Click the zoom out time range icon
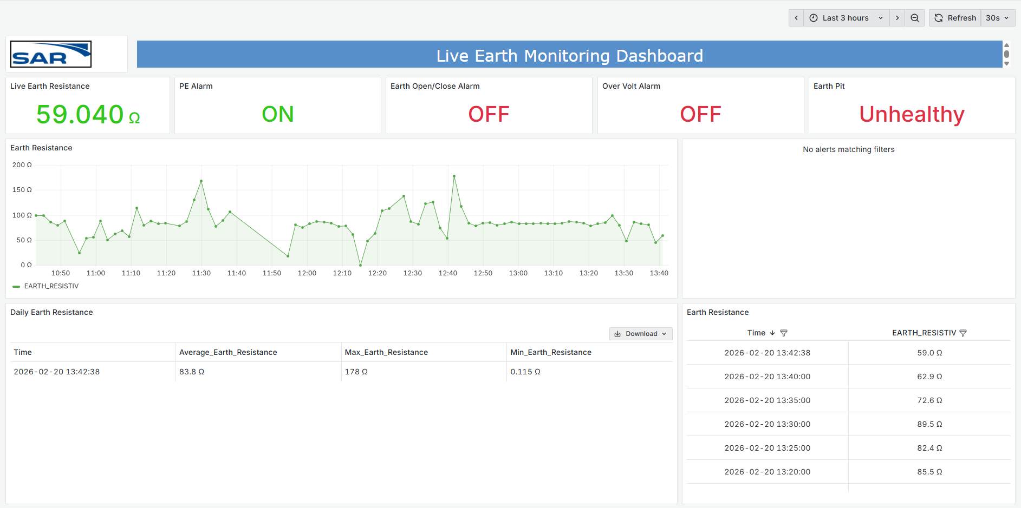This screenshot has height=508, width=1021. [x=914, y=18]
